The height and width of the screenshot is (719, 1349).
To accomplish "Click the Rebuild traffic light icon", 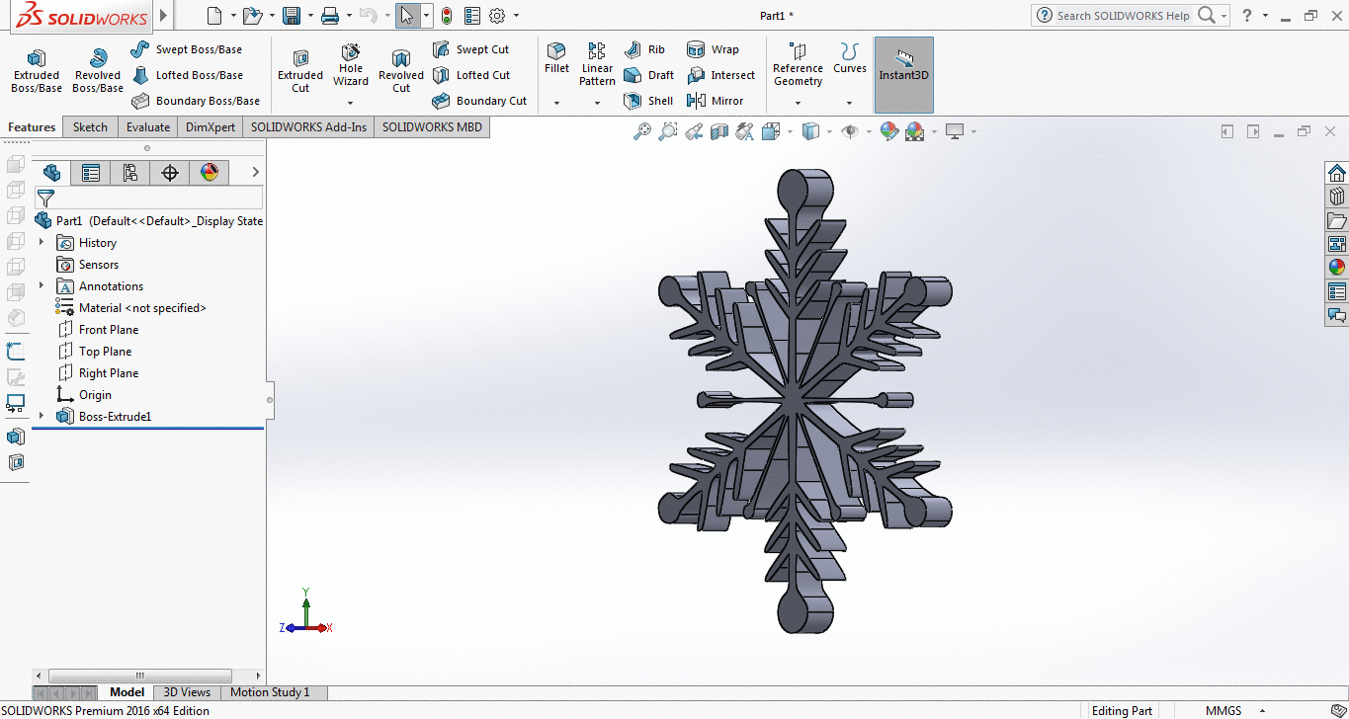I will coord(447,16).
